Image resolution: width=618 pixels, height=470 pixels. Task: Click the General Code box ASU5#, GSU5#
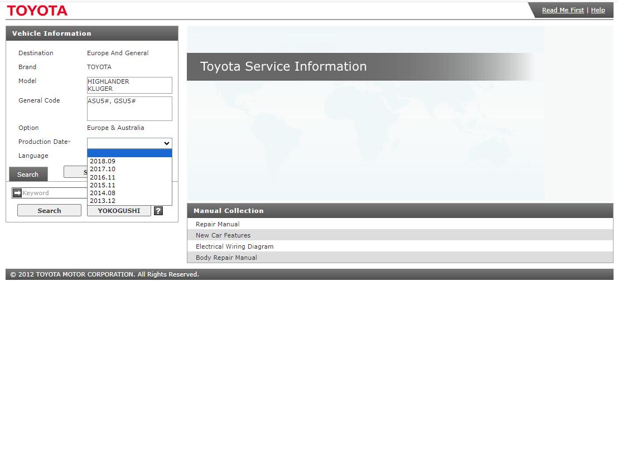pyautogui.click(x=129, y=108)
